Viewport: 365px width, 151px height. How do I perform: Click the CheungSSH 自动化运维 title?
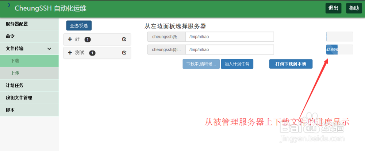[50, 9]
